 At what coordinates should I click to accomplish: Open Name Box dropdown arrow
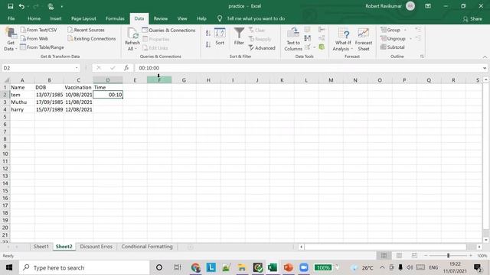coord(77,68)
